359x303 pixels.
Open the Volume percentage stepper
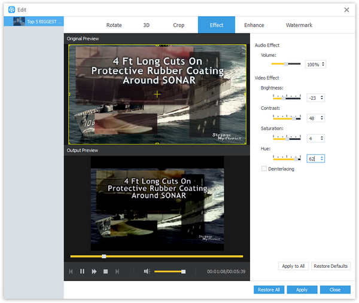pos(323,64)
